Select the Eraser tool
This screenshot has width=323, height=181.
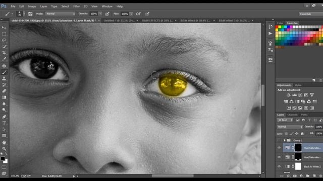pos(4,91)
